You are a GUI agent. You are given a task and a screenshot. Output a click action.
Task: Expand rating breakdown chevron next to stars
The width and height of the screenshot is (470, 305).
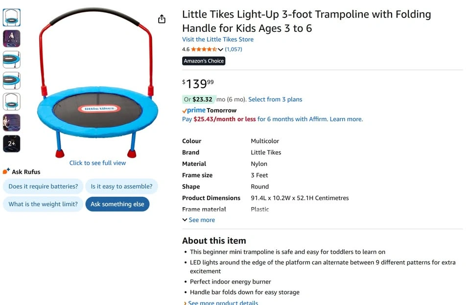[x=221, y=49]
